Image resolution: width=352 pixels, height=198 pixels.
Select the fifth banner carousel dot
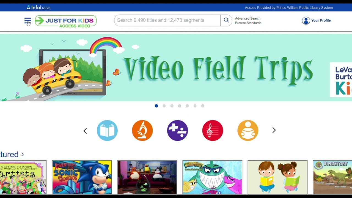coord(187,106)
